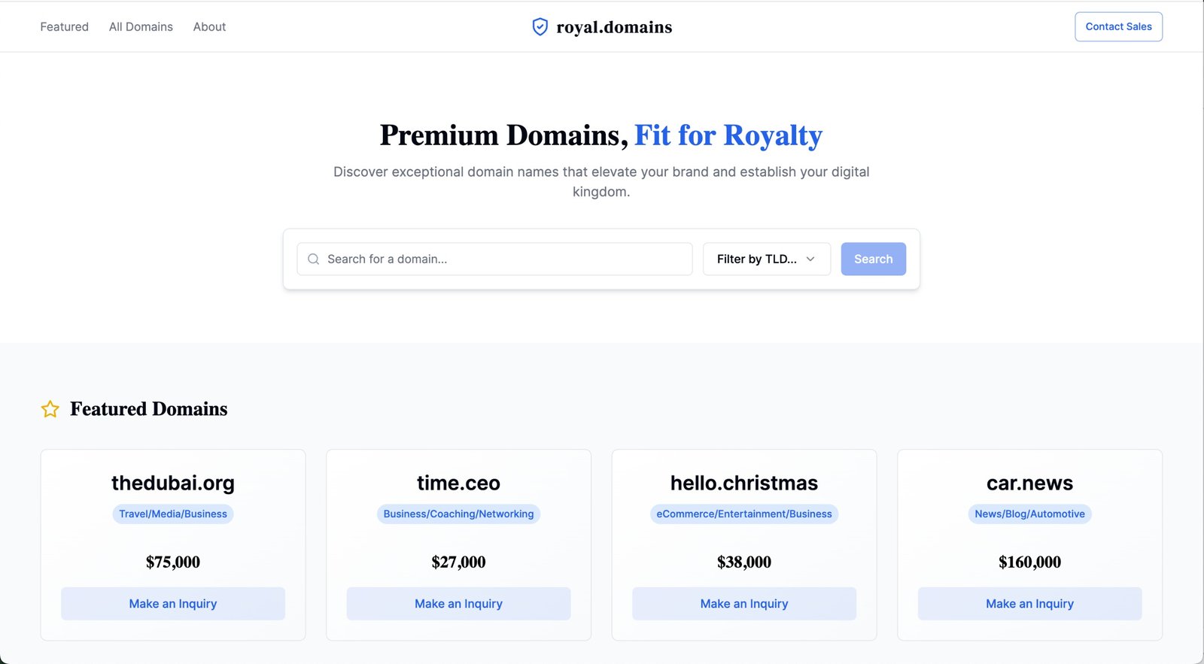Image resolution: width=1204 pixels, height=664 pixels.
Task: Open Featured in the navigation
Action: pyautogui.click(x=65, y=26)
